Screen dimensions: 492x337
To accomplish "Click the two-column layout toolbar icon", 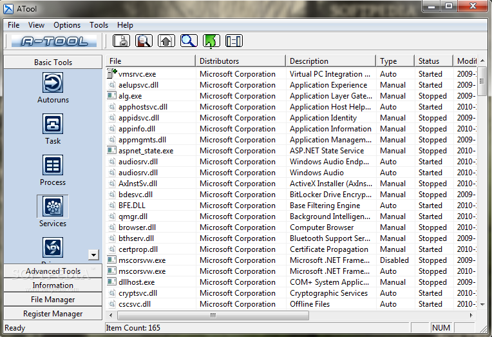I will tap(234, 41).
